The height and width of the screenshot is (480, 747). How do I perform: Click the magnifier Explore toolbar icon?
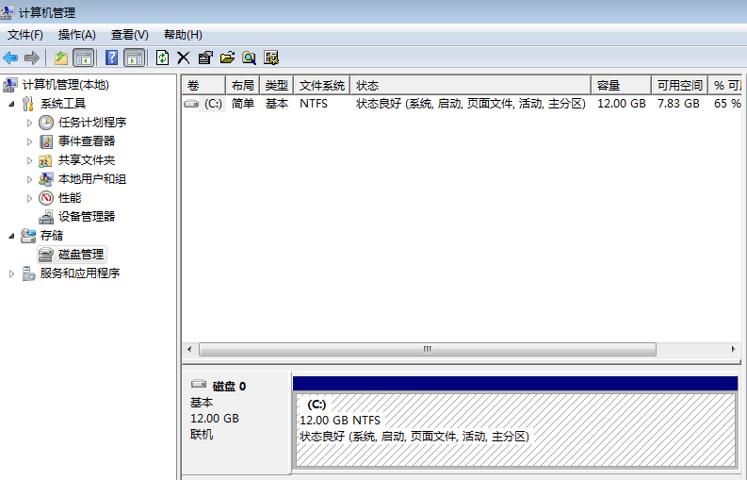(x=250, y=58)
